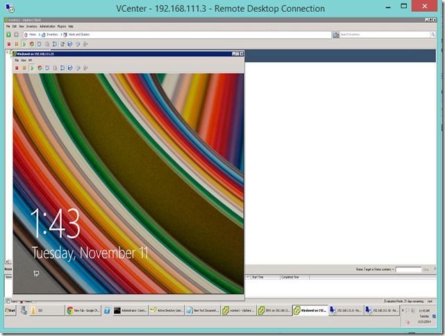The image size is (445, 336).
Task: Open Plug-ins menu in vSphere Client
Action: coord(62,26)
